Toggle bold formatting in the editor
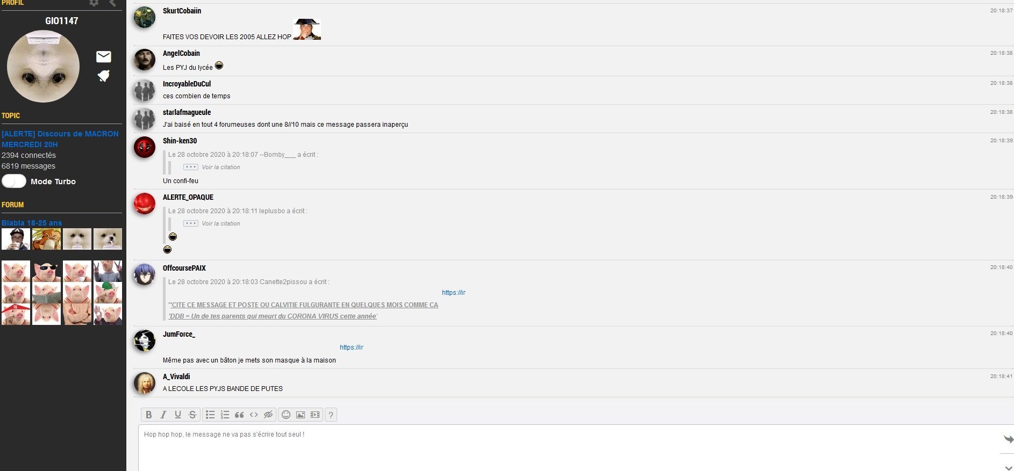1014x471 pixels. click(149, 415)
